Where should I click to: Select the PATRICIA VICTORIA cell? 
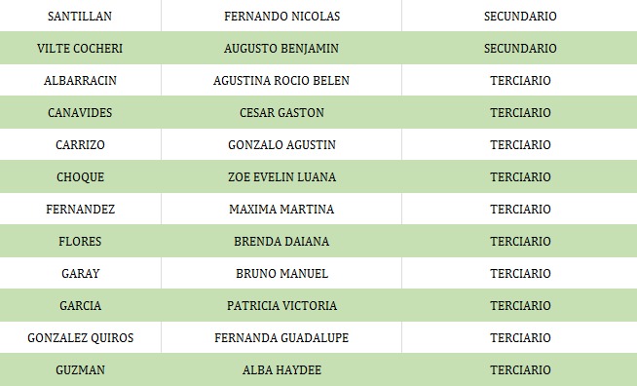(281, 305)
